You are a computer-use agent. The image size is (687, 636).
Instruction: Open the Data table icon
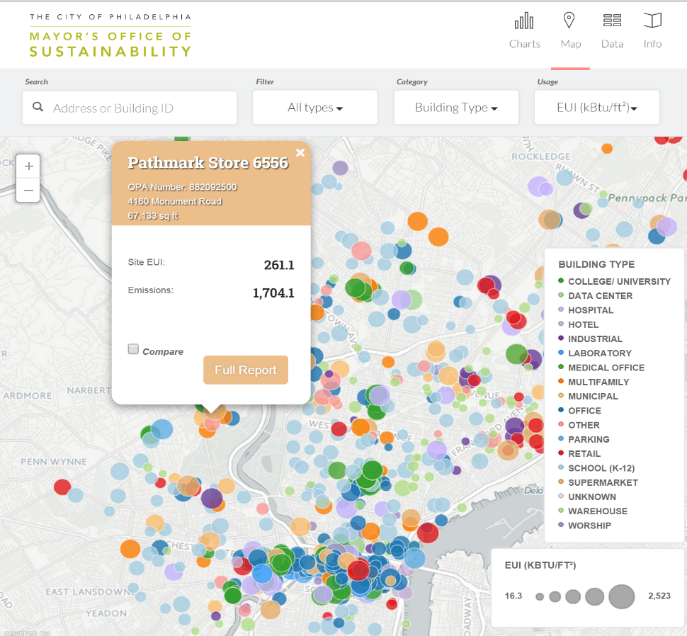(612, 20)
